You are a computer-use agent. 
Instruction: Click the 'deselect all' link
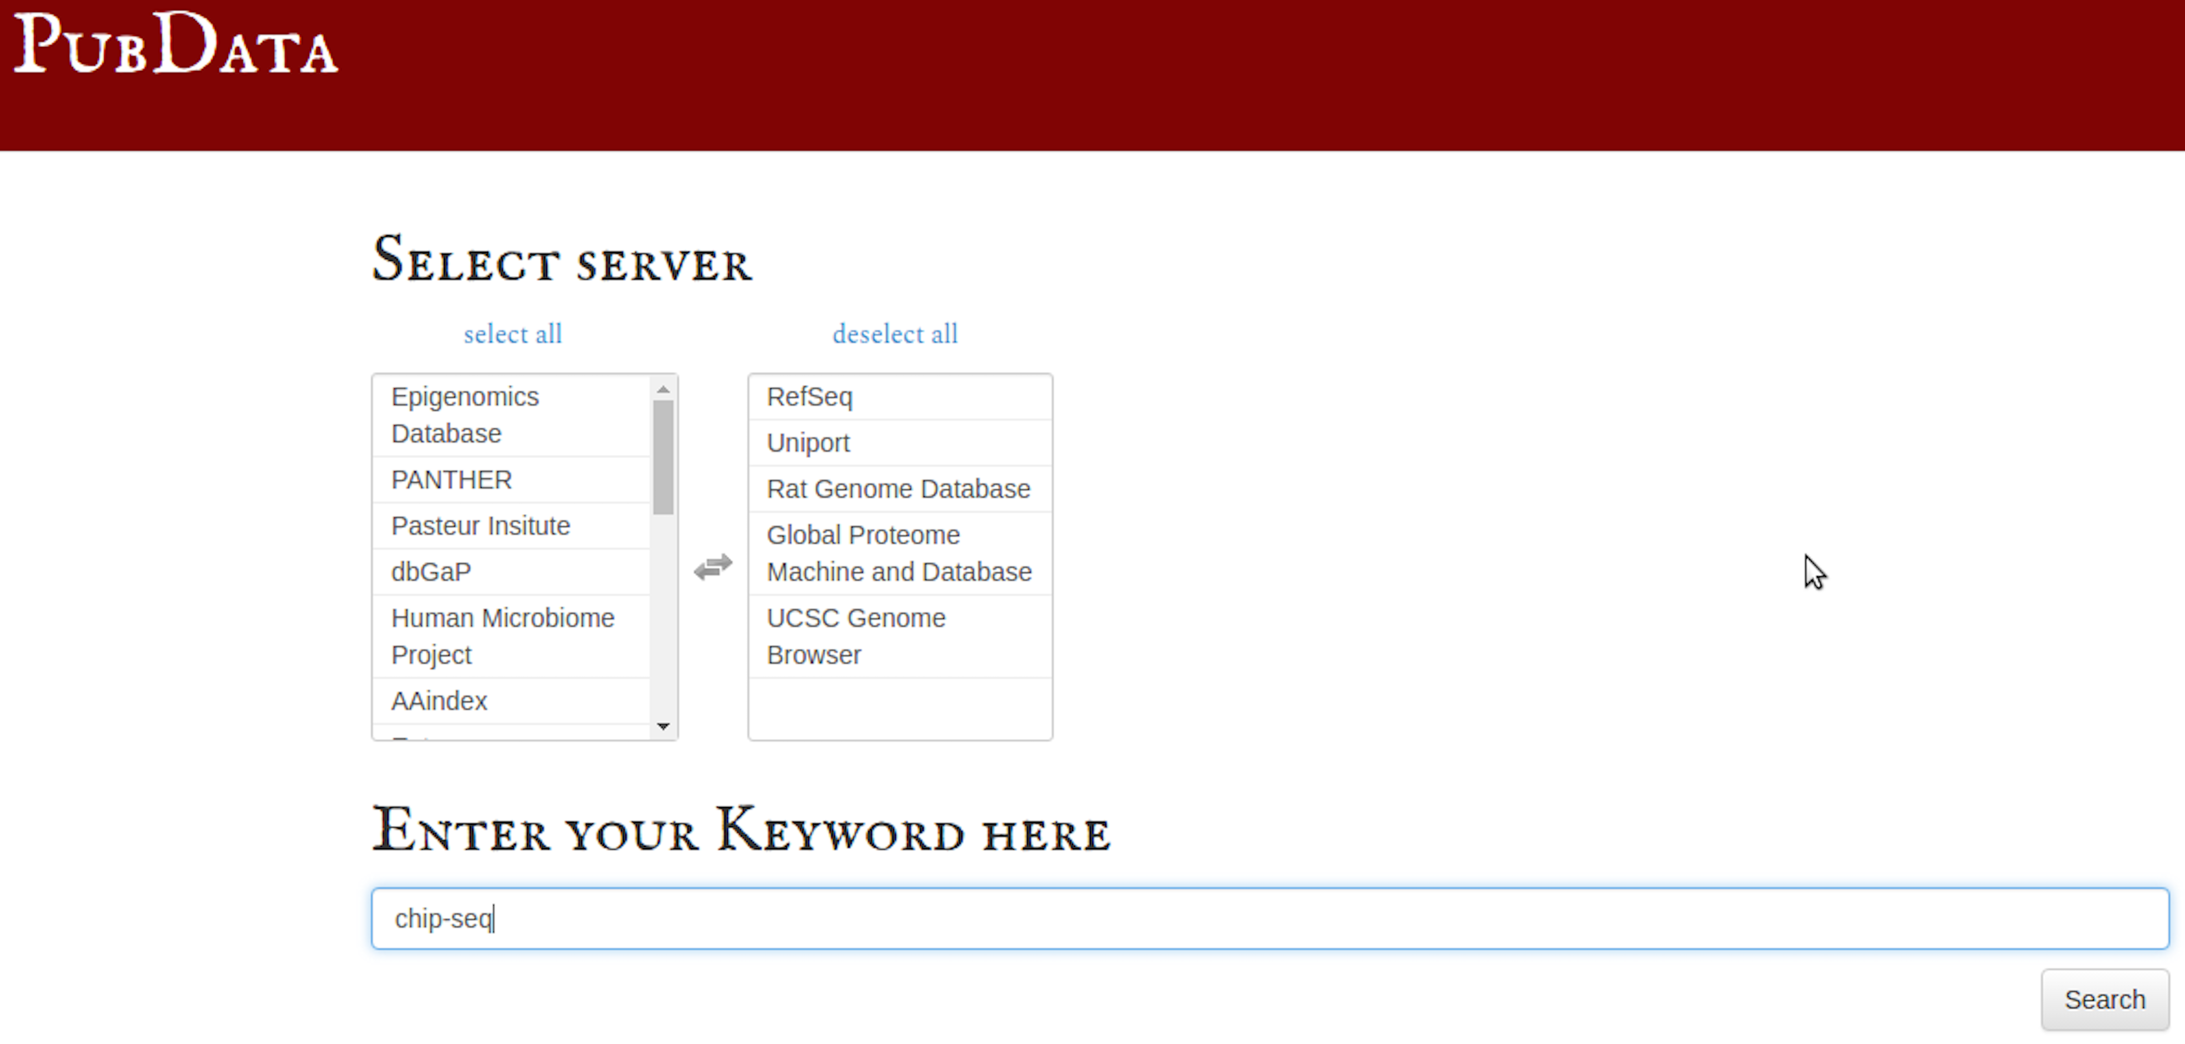click(x=895, y=334)
